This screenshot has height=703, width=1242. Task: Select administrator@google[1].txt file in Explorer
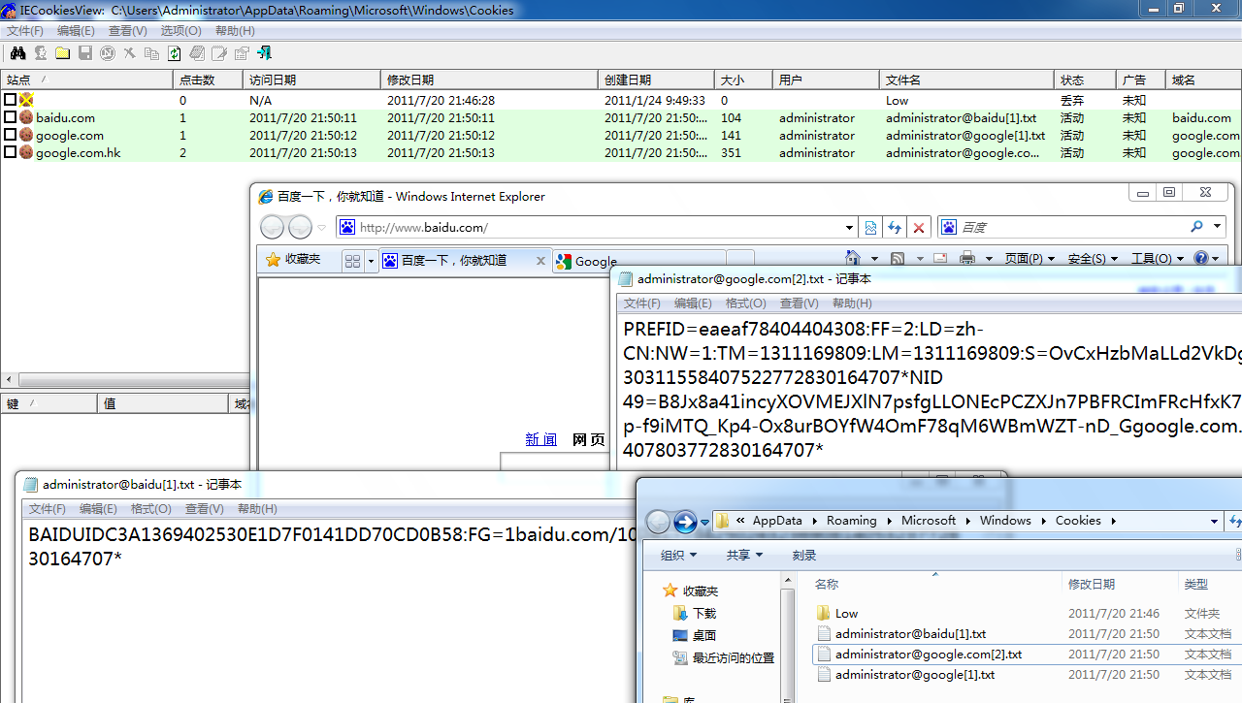(x=914, y=675)
